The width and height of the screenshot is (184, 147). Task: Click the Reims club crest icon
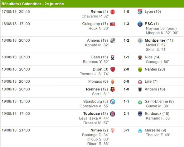(113, 12)
